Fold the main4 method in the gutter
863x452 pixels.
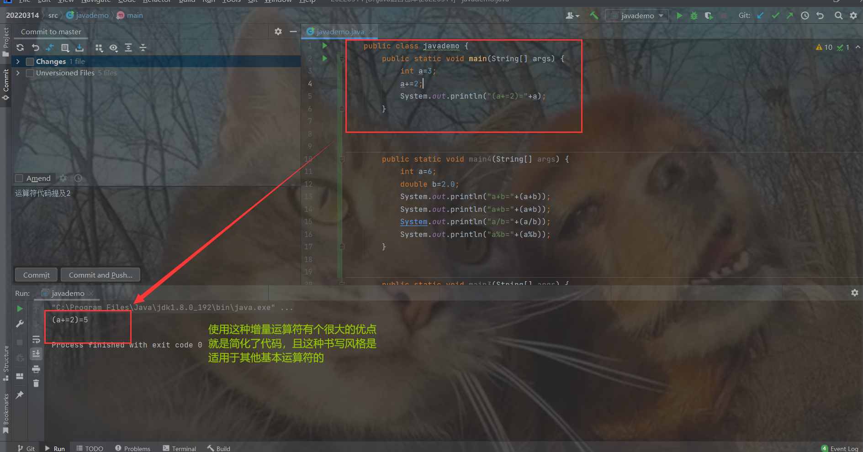tap(342, 159)
